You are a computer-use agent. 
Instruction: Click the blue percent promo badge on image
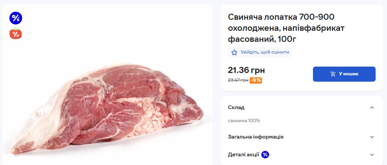tap(15, 18)
